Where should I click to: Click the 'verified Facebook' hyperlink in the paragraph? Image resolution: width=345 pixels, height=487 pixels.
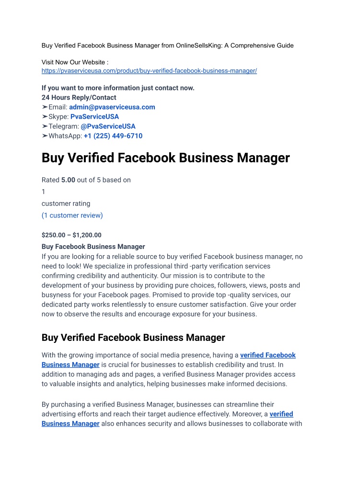click(x=268, y=355)
